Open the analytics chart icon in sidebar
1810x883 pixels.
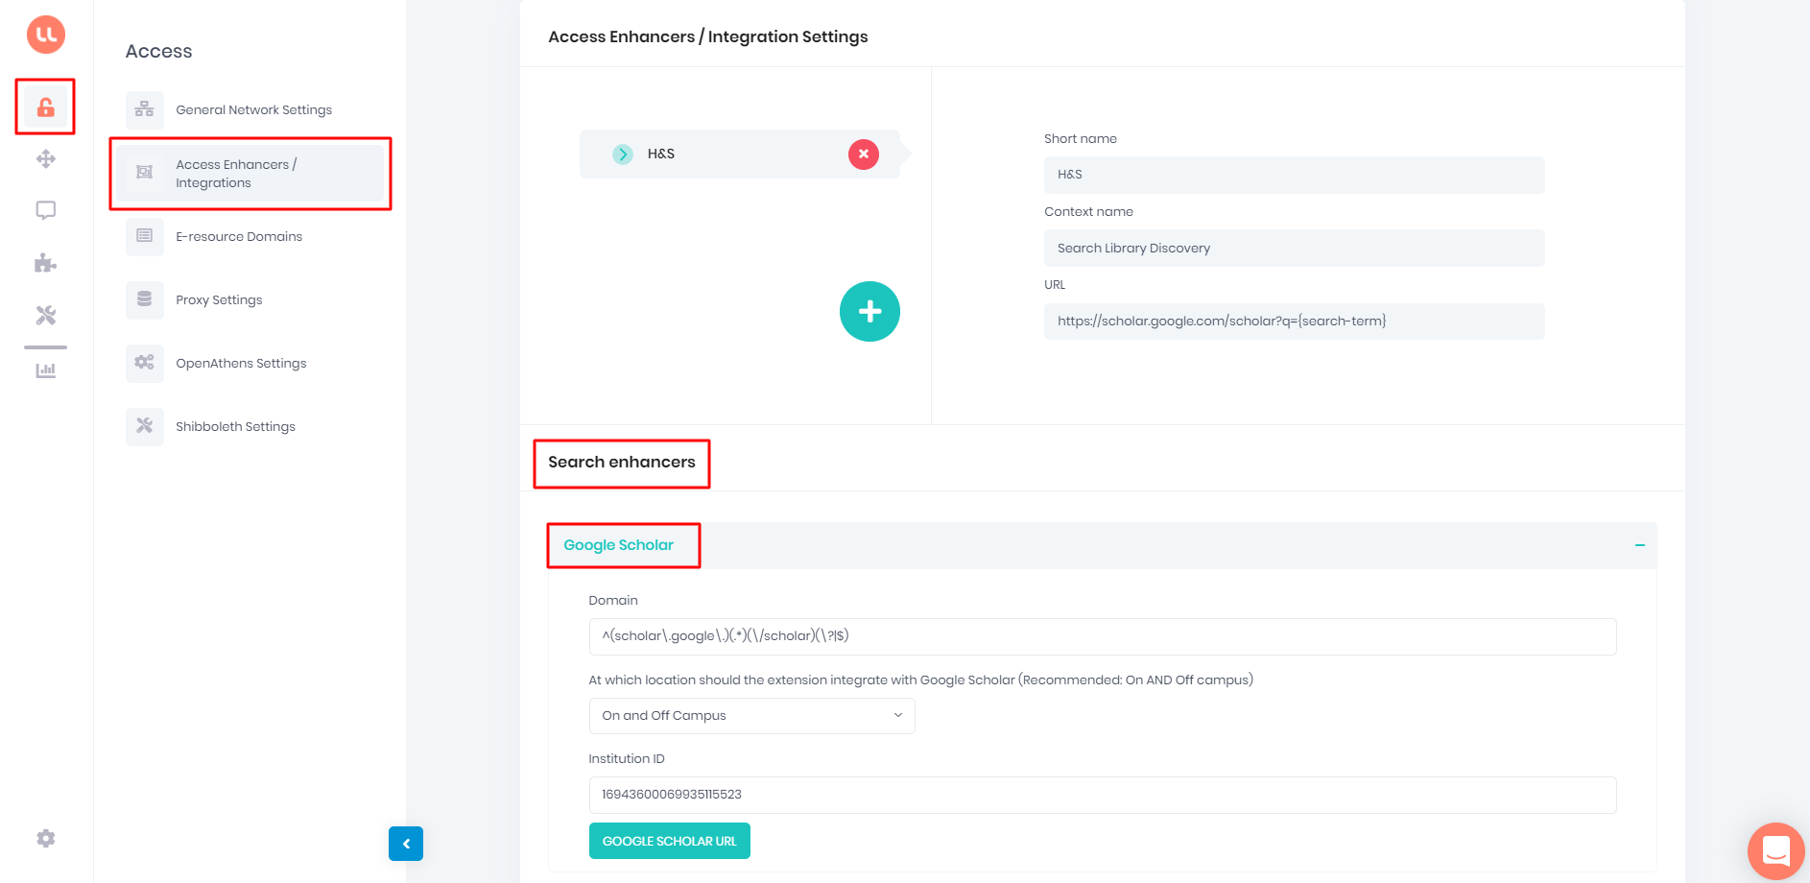tap(45, 370)
